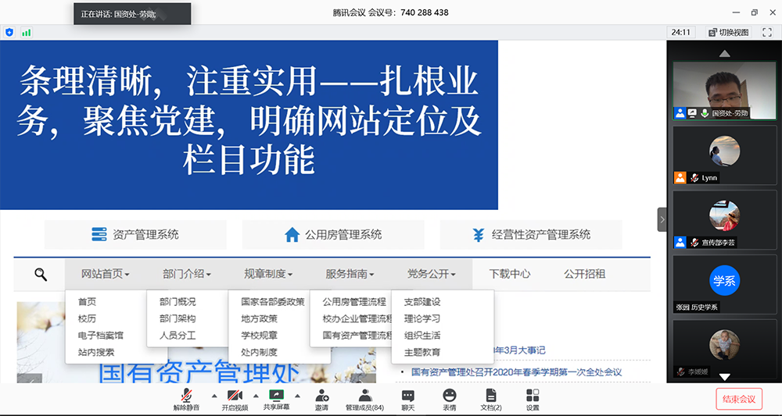Viewport: 782px width, 416px height.
Task: Open the Emoji (表情) reactions
Action: [449, 399]
